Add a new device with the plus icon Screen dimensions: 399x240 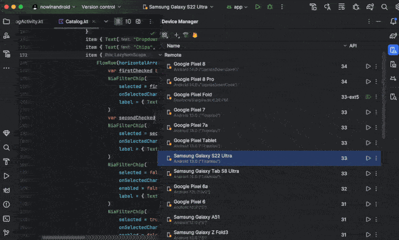(x=177, y=35)
